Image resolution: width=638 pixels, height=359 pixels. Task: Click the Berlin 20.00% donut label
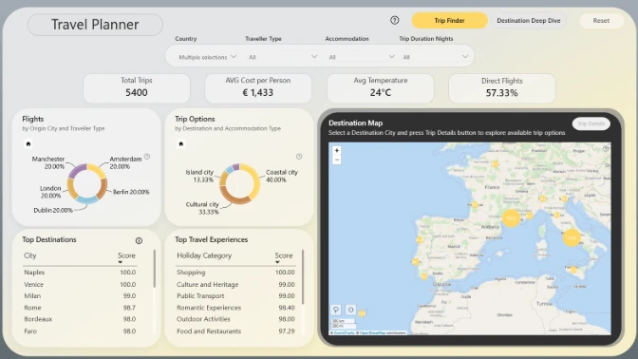[x=131, y=192]
